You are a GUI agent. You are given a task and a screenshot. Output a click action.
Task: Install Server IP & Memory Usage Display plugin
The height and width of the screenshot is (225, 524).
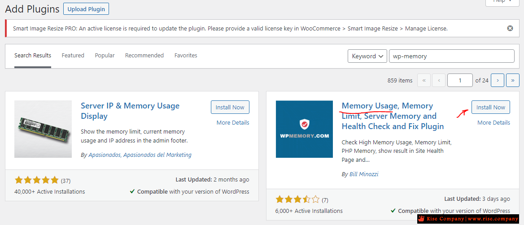(x=230, y=107)
